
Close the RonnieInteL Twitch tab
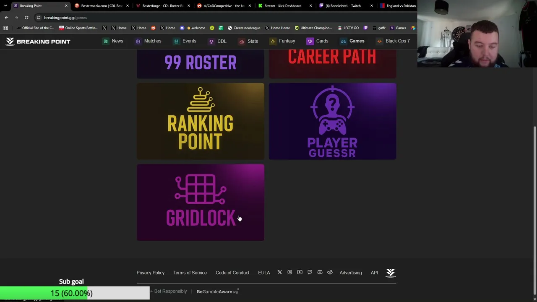371,6
